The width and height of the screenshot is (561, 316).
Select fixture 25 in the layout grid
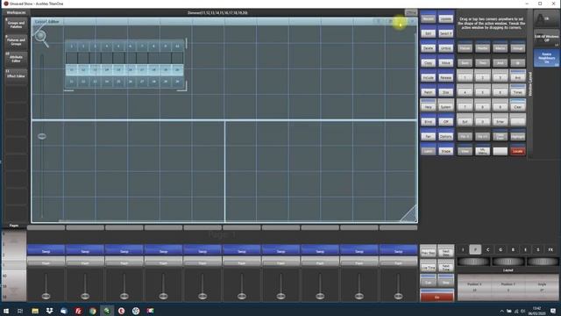pos(118,82)
